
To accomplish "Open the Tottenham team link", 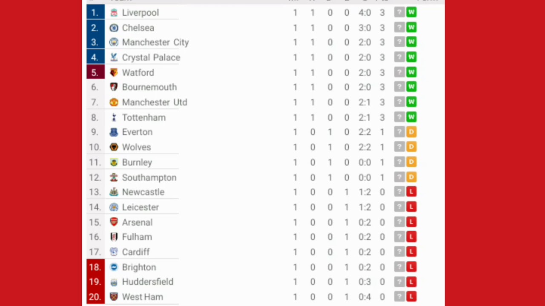I will pos(143,118).
